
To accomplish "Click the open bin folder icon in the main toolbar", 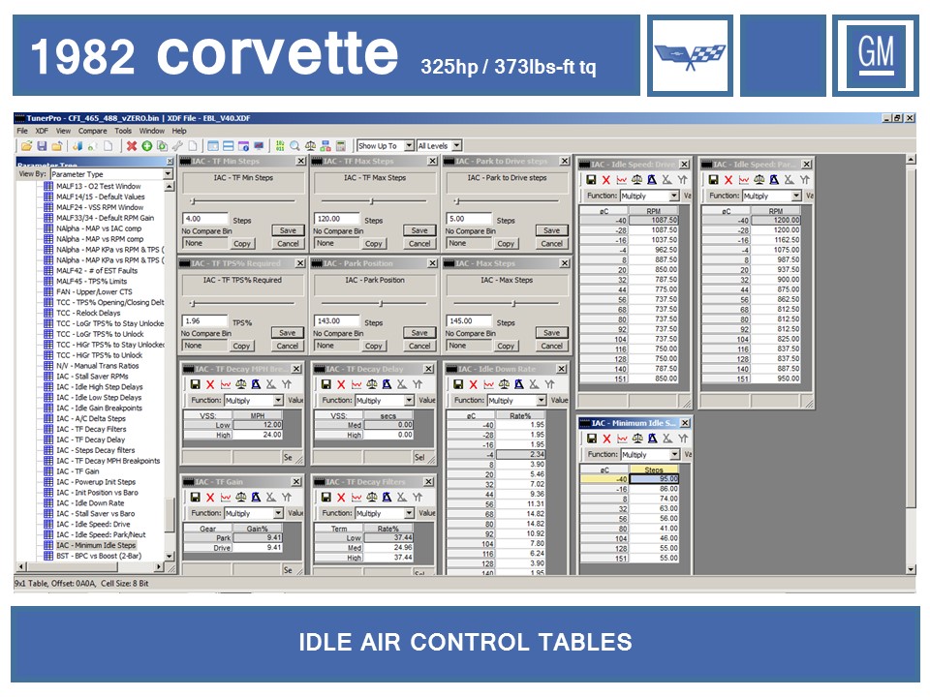I will [26, 146].
